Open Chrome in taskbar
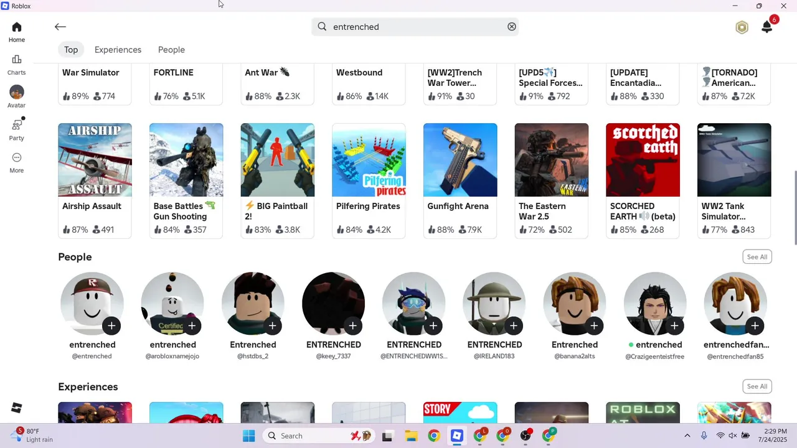Screen dimensions: 797x448 point(434,436)
